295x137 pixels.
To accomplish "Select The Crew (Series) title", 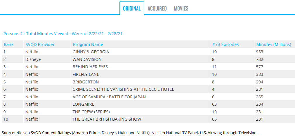I will (91, 112).
